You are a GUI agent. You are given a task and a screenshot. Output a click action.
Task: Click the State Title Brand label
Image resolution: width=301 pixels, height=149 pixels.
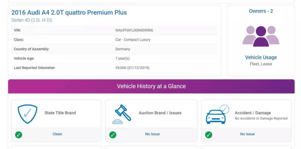[x=60, y=113]
